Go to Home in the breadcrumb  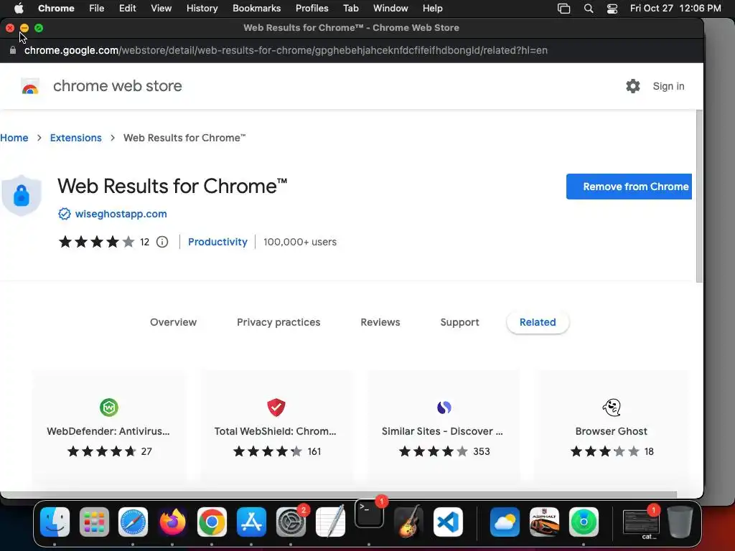(14, 138)
